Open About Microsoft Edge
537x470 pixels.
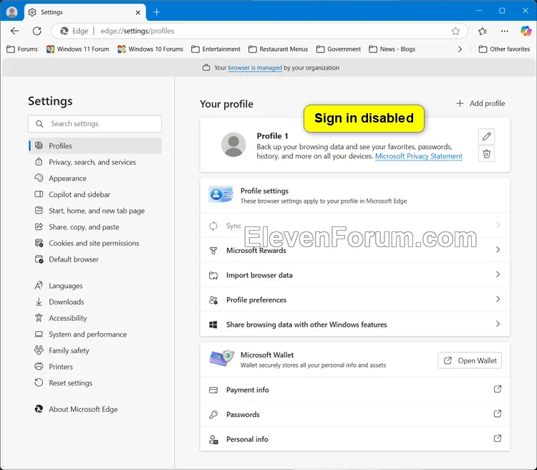click(x=95, y=409)
